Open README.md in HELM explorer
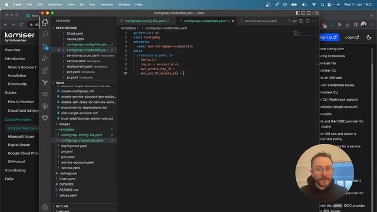Viewport: 377px width, 212px height. click(68, 190)
